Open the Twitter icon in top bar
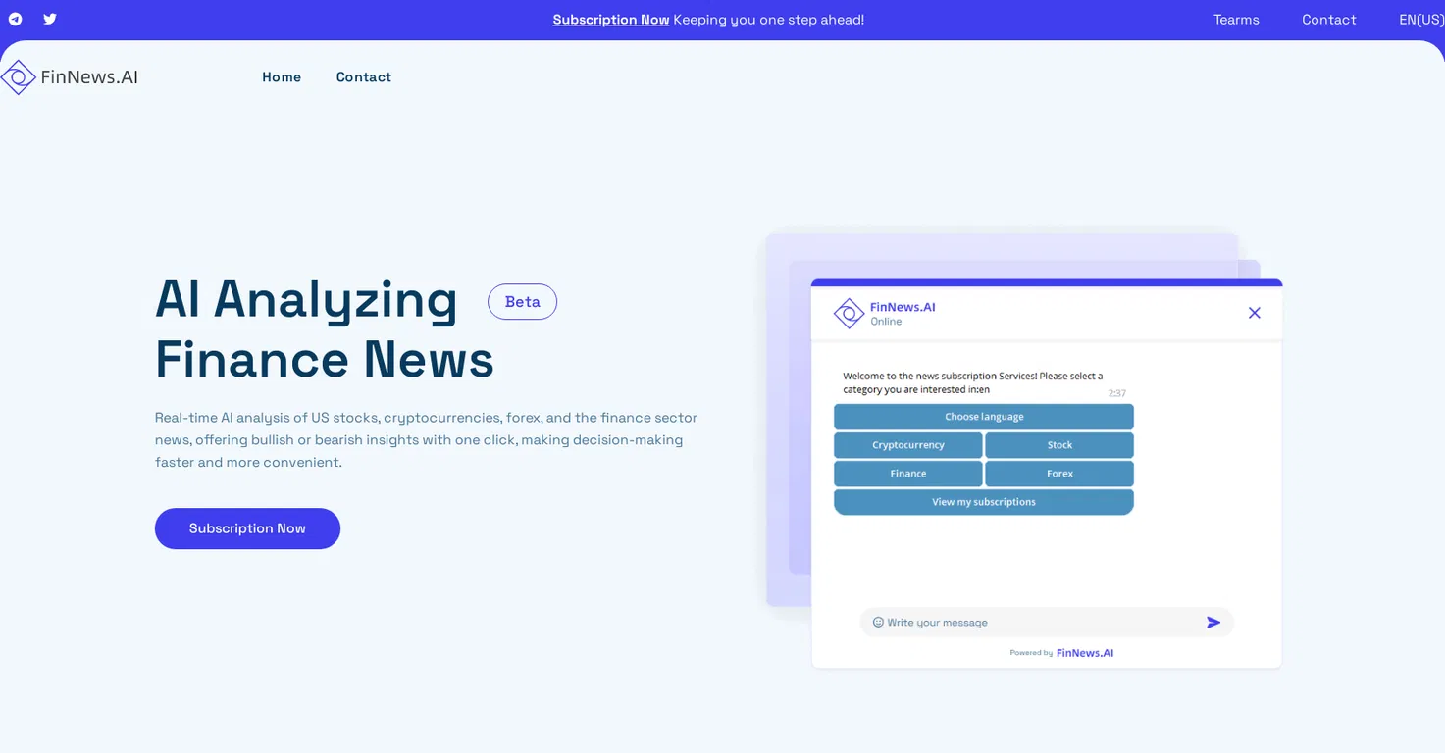The width and height of the screenshot is (1445, 753). pos(50,19)
